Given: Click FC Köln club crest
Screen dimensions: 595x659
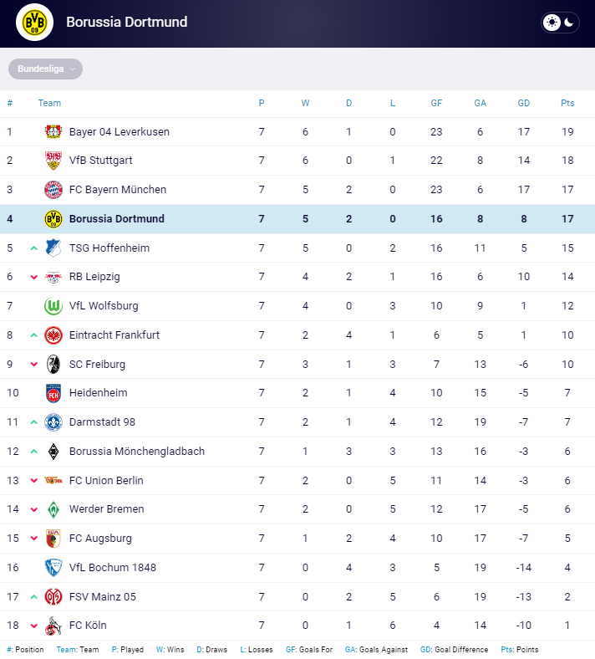Looking at the screenshot, I should coord(53,626).
